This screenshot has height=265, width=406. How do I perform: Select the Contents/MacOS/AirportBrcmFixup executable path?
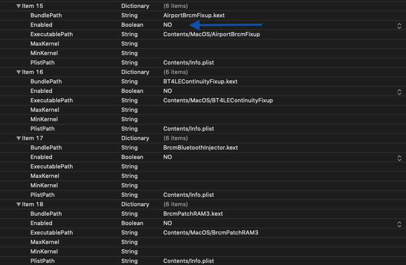[x=212, y=34]
